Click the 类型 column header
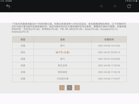This screenshot has width=139, height=104. (23, 39)
